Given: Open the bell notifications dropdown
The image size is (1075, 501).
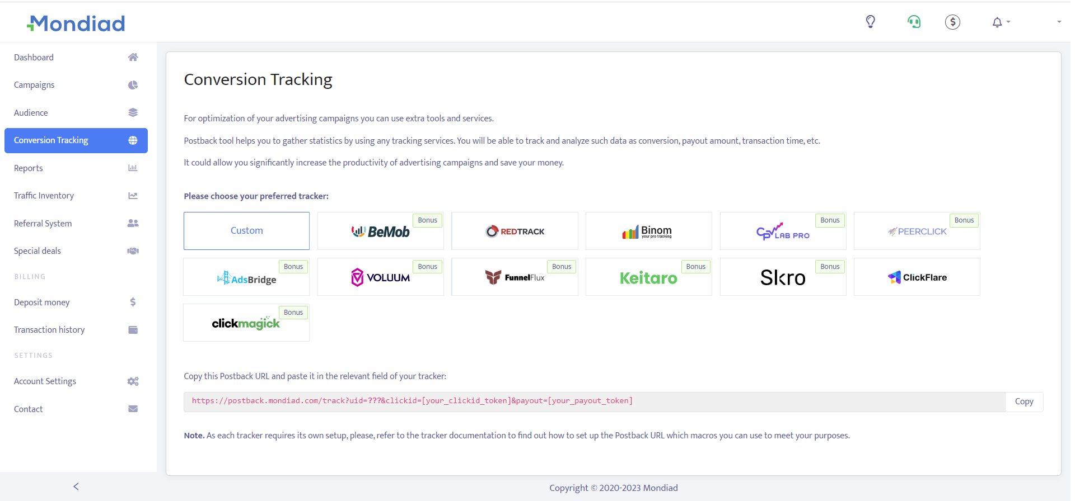Looking at the screenshot, I should click(1000, 22).
